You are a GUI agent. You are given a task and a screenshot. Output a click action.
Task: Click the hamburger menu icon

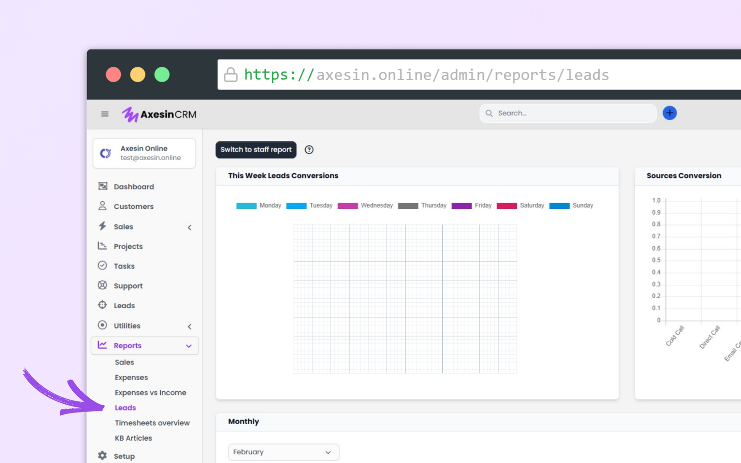tap(105, 114)
